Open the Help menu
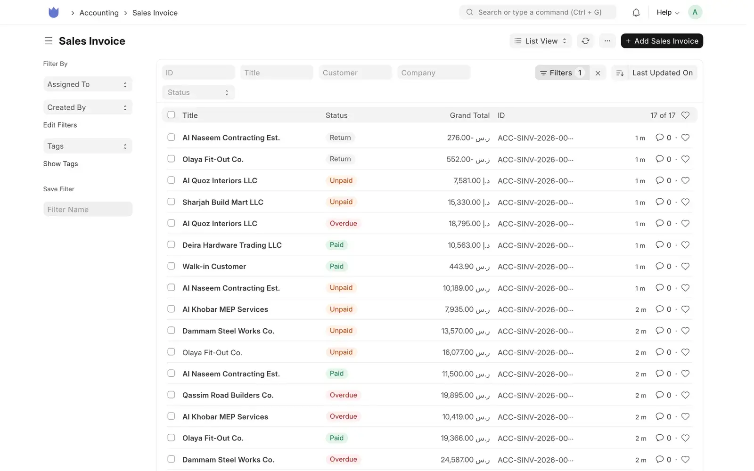Screen dimensions: 754x471 (x=668, y=13)
